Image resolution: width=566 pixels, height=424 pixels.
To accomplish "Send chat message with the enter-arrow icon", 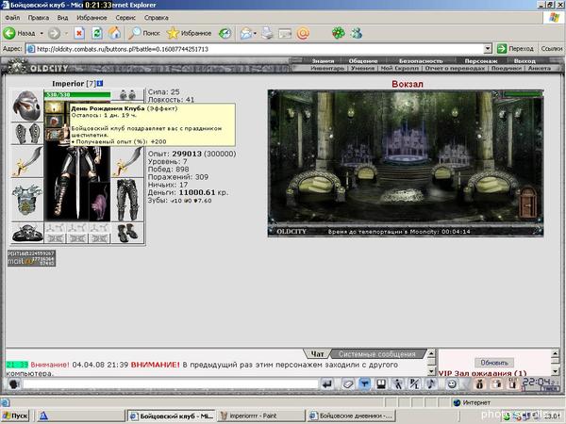I will pyautogui.click(x=327, y=384).
